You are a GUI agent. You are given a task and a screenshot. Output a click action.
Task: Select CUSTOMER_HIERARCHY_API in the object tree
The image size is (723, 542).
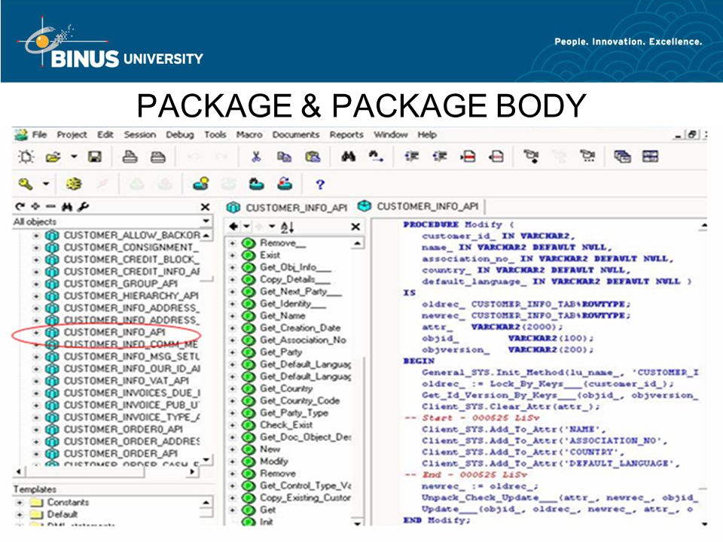point(131,296)
